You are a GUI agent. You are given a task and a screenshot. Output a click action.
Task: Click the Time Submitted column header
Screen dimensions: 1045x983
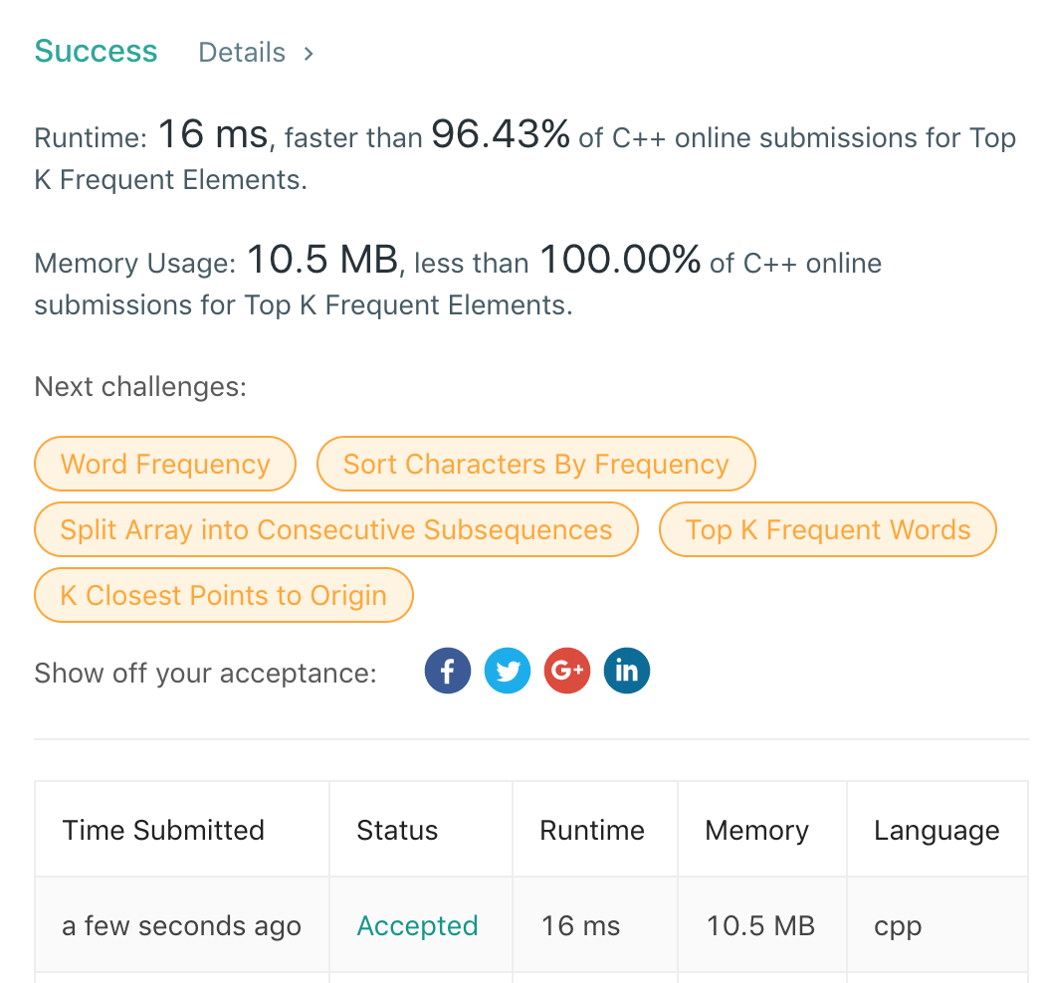[x=163, y=830]
